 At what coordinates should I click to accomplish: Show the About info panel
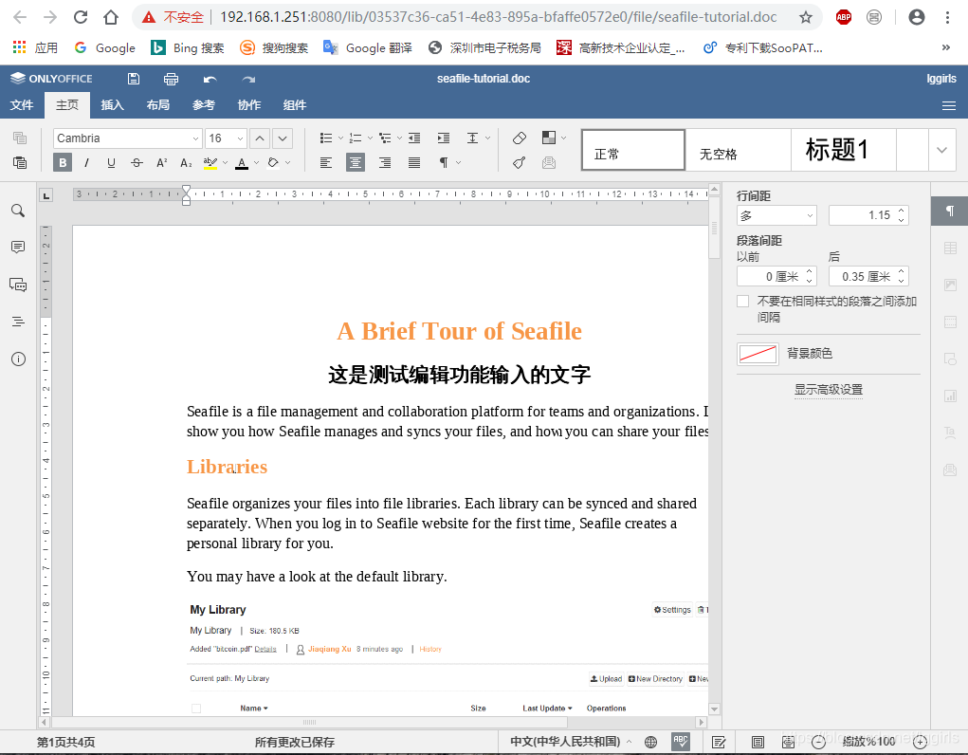point(19,359)
